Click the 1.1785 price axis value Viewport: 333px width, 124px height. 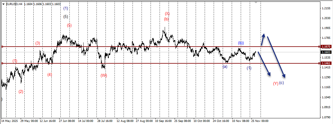[326, 38]
